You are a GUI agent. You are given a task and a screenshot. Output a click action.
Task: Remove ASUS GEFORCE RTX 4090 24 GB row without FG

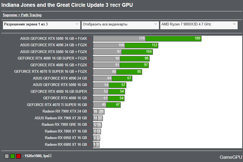click(x=89, y=78)
